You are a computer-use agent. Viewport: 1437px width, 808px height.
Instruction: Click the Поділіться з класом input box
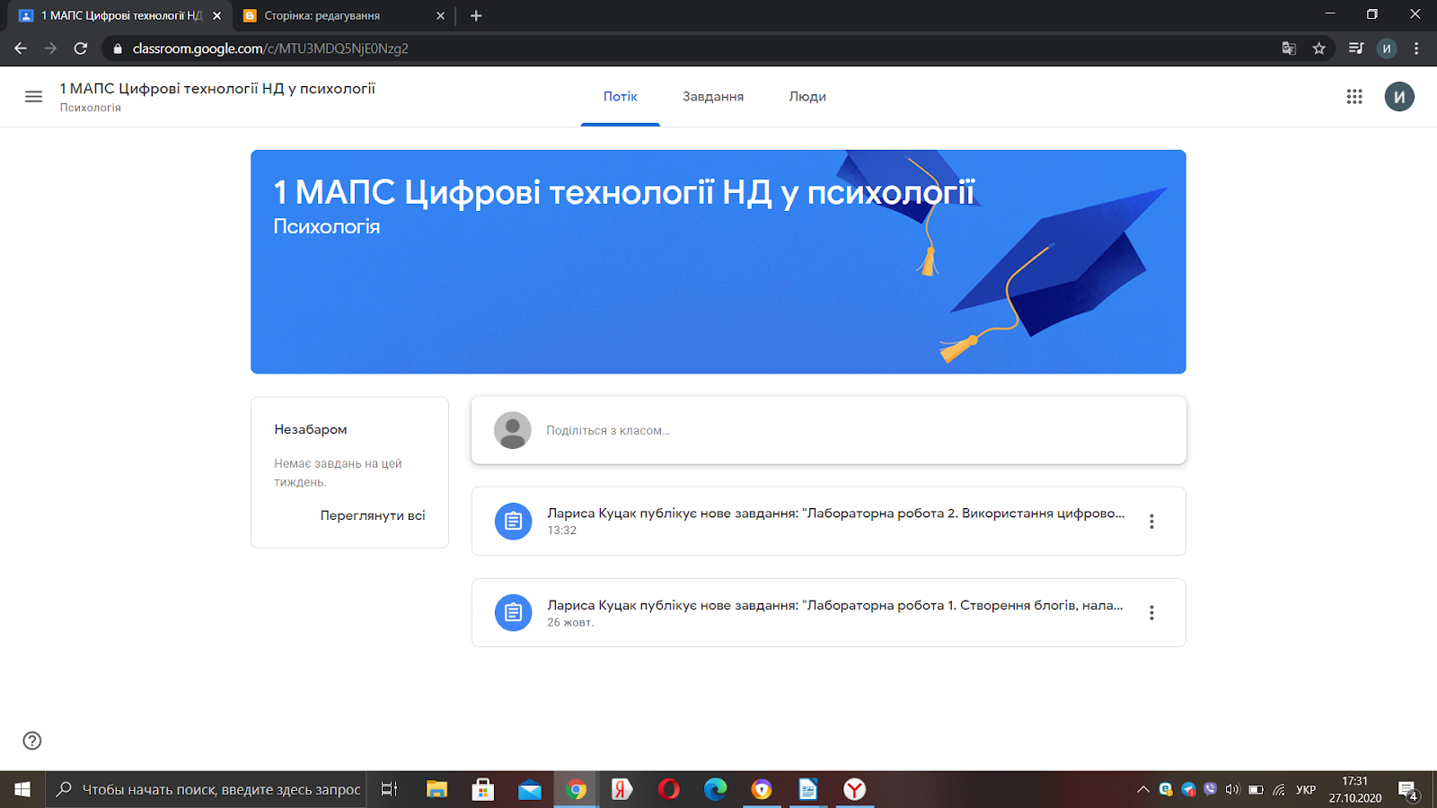[x=829, y=431]
